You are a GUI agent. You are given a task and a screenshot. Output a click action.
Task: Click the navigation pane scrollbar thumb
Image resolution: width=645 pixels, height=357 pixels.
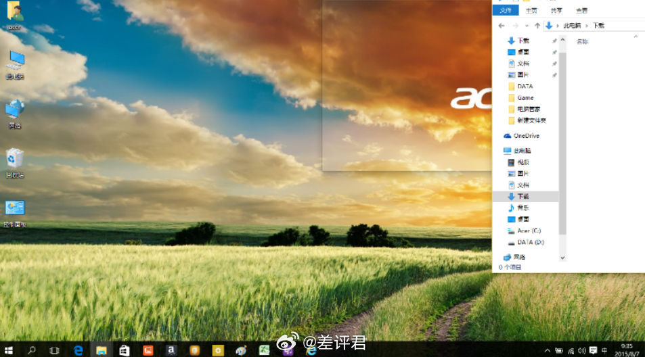(x=562, y=143)
